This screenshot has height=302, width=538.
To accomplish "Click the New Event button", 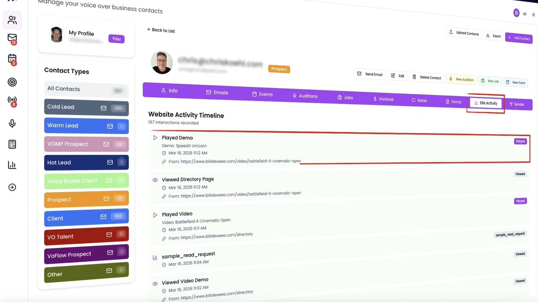I will click(x=515, y=83).
